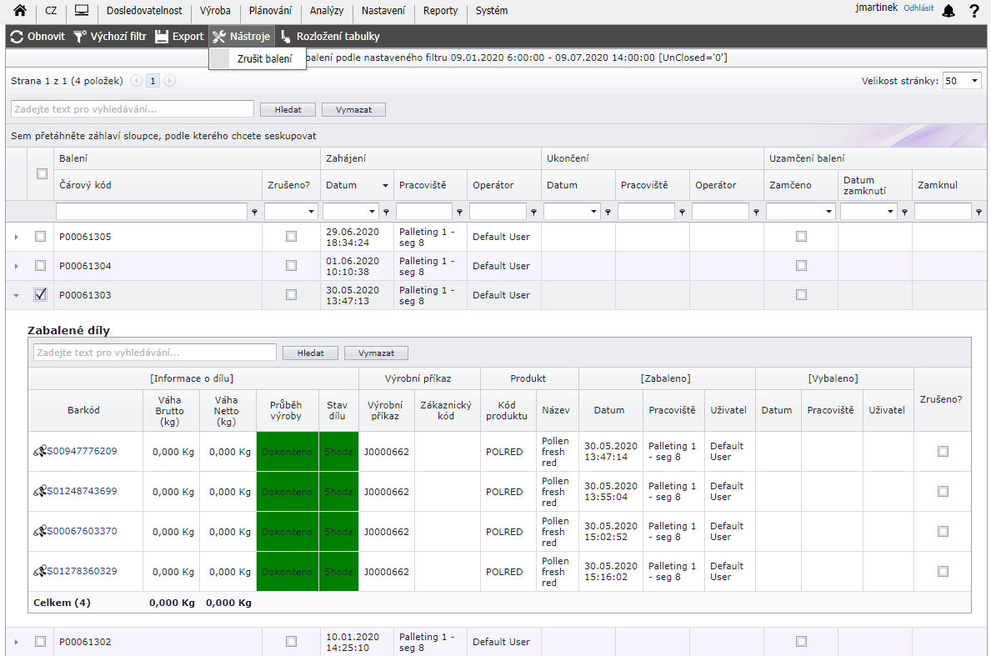Click the help question mark icon

click(x=973, y=11)
